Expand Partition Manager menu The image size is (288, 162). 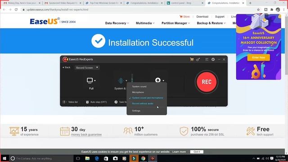(x=175, y=23)
